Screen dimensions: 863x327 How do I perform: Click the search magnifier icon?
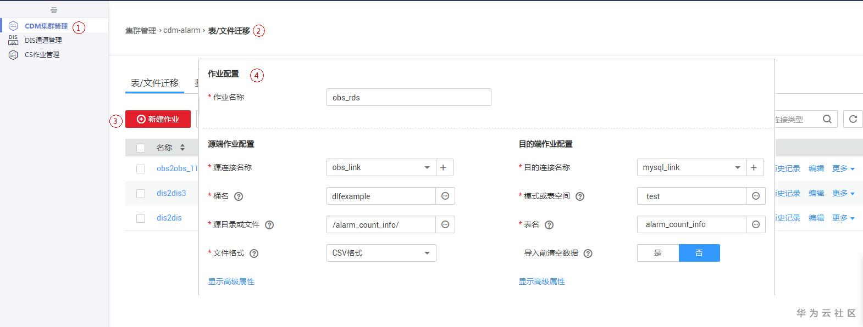point(827,119)
